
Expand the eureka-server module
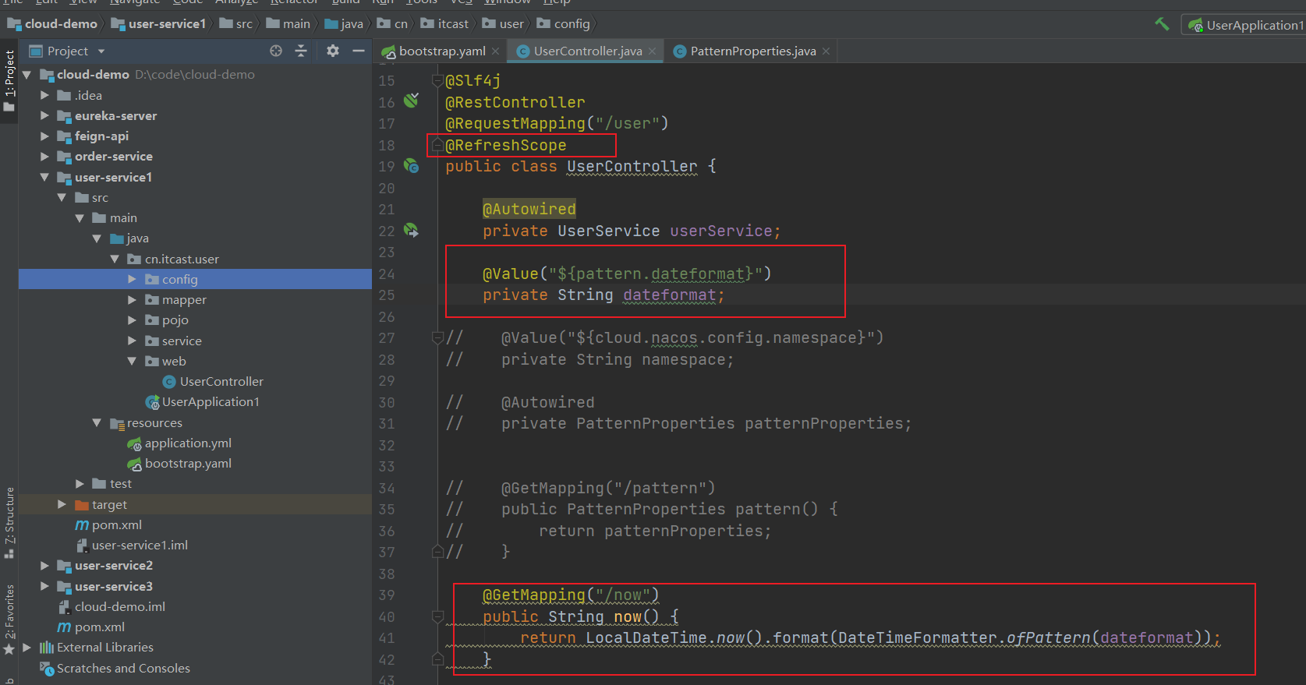[x=44, y=115]
